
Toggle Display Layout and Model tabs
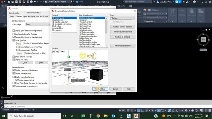click(14, 70)
